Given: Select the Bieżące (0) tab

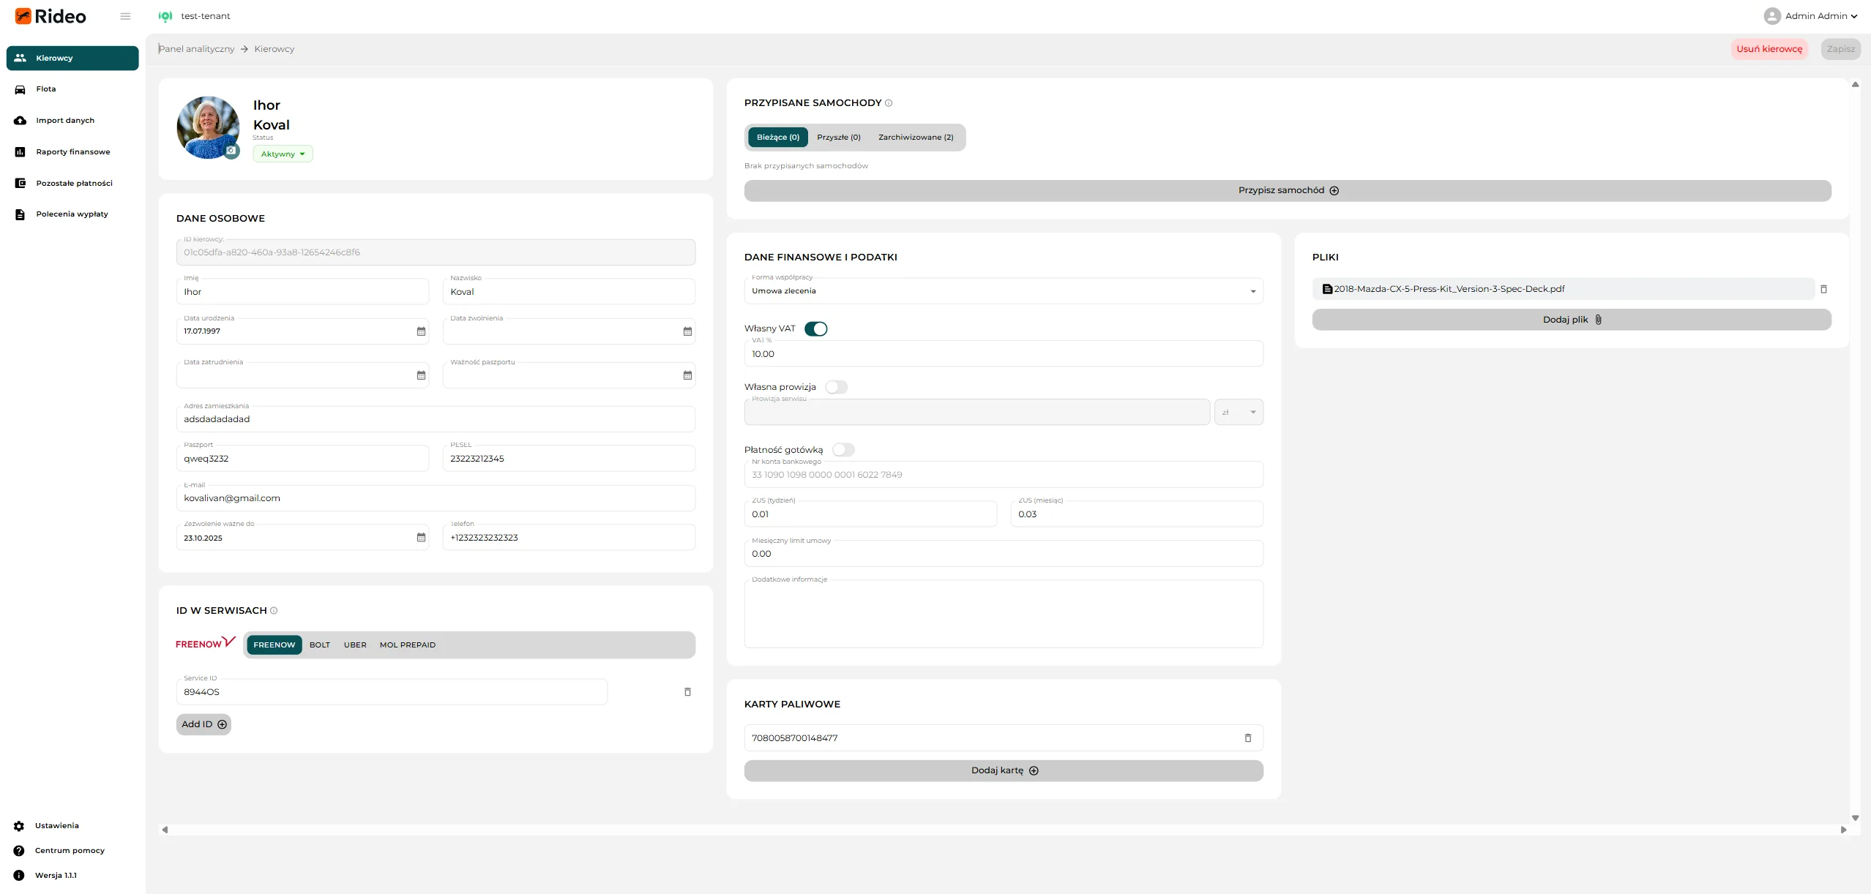Looking at the screenshot, I should click(x=777, y=138).
